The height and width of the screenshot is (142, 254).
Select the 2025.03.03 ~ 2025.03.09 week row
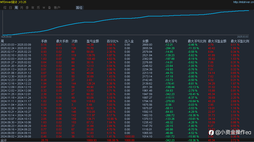16,45
